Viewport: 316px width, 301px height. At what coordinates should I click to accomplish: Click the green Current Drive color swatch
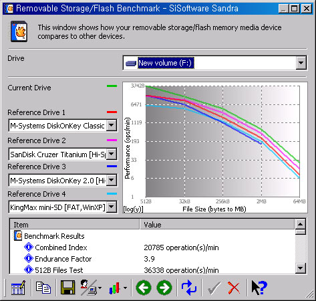click(112, 86)
